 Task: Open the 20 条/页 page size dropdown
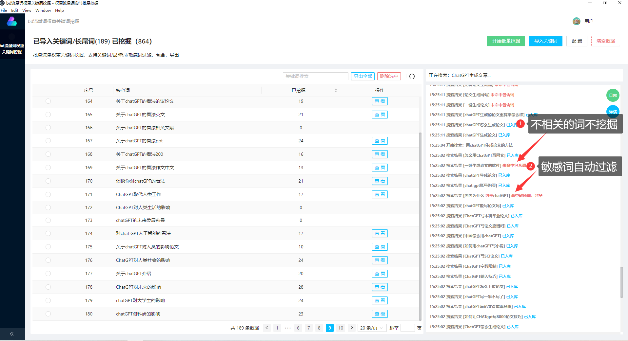click(x=372, y=328)
